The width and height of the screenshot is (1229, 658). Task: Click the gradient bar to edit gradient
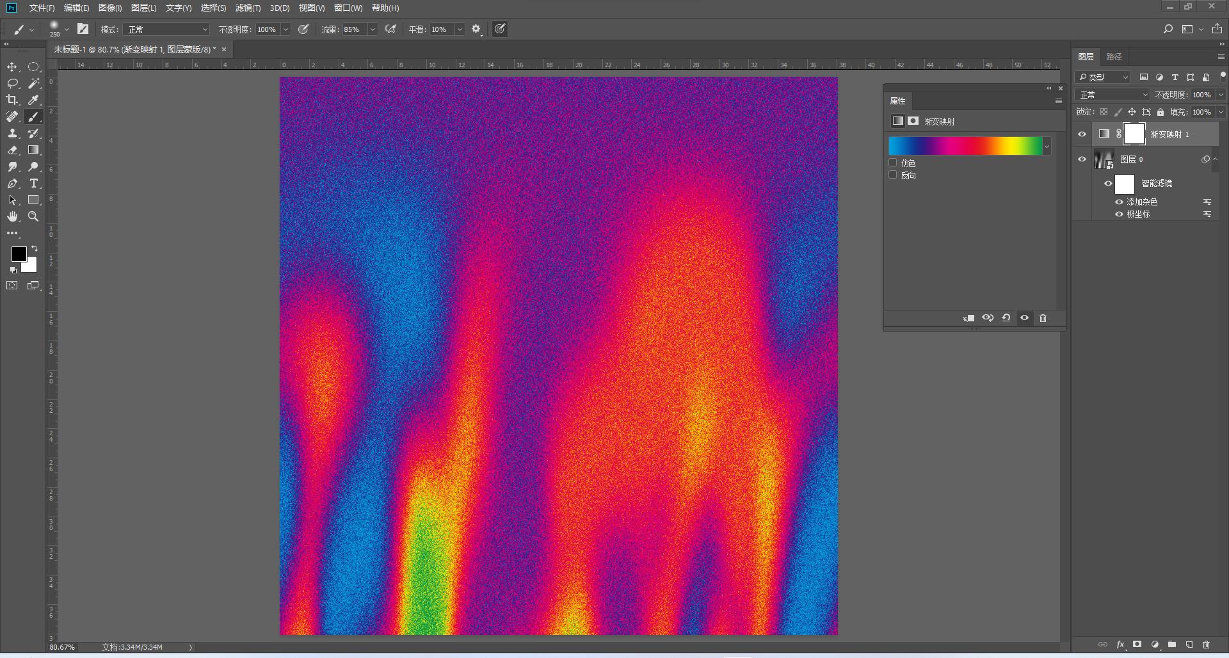[965, 146]
